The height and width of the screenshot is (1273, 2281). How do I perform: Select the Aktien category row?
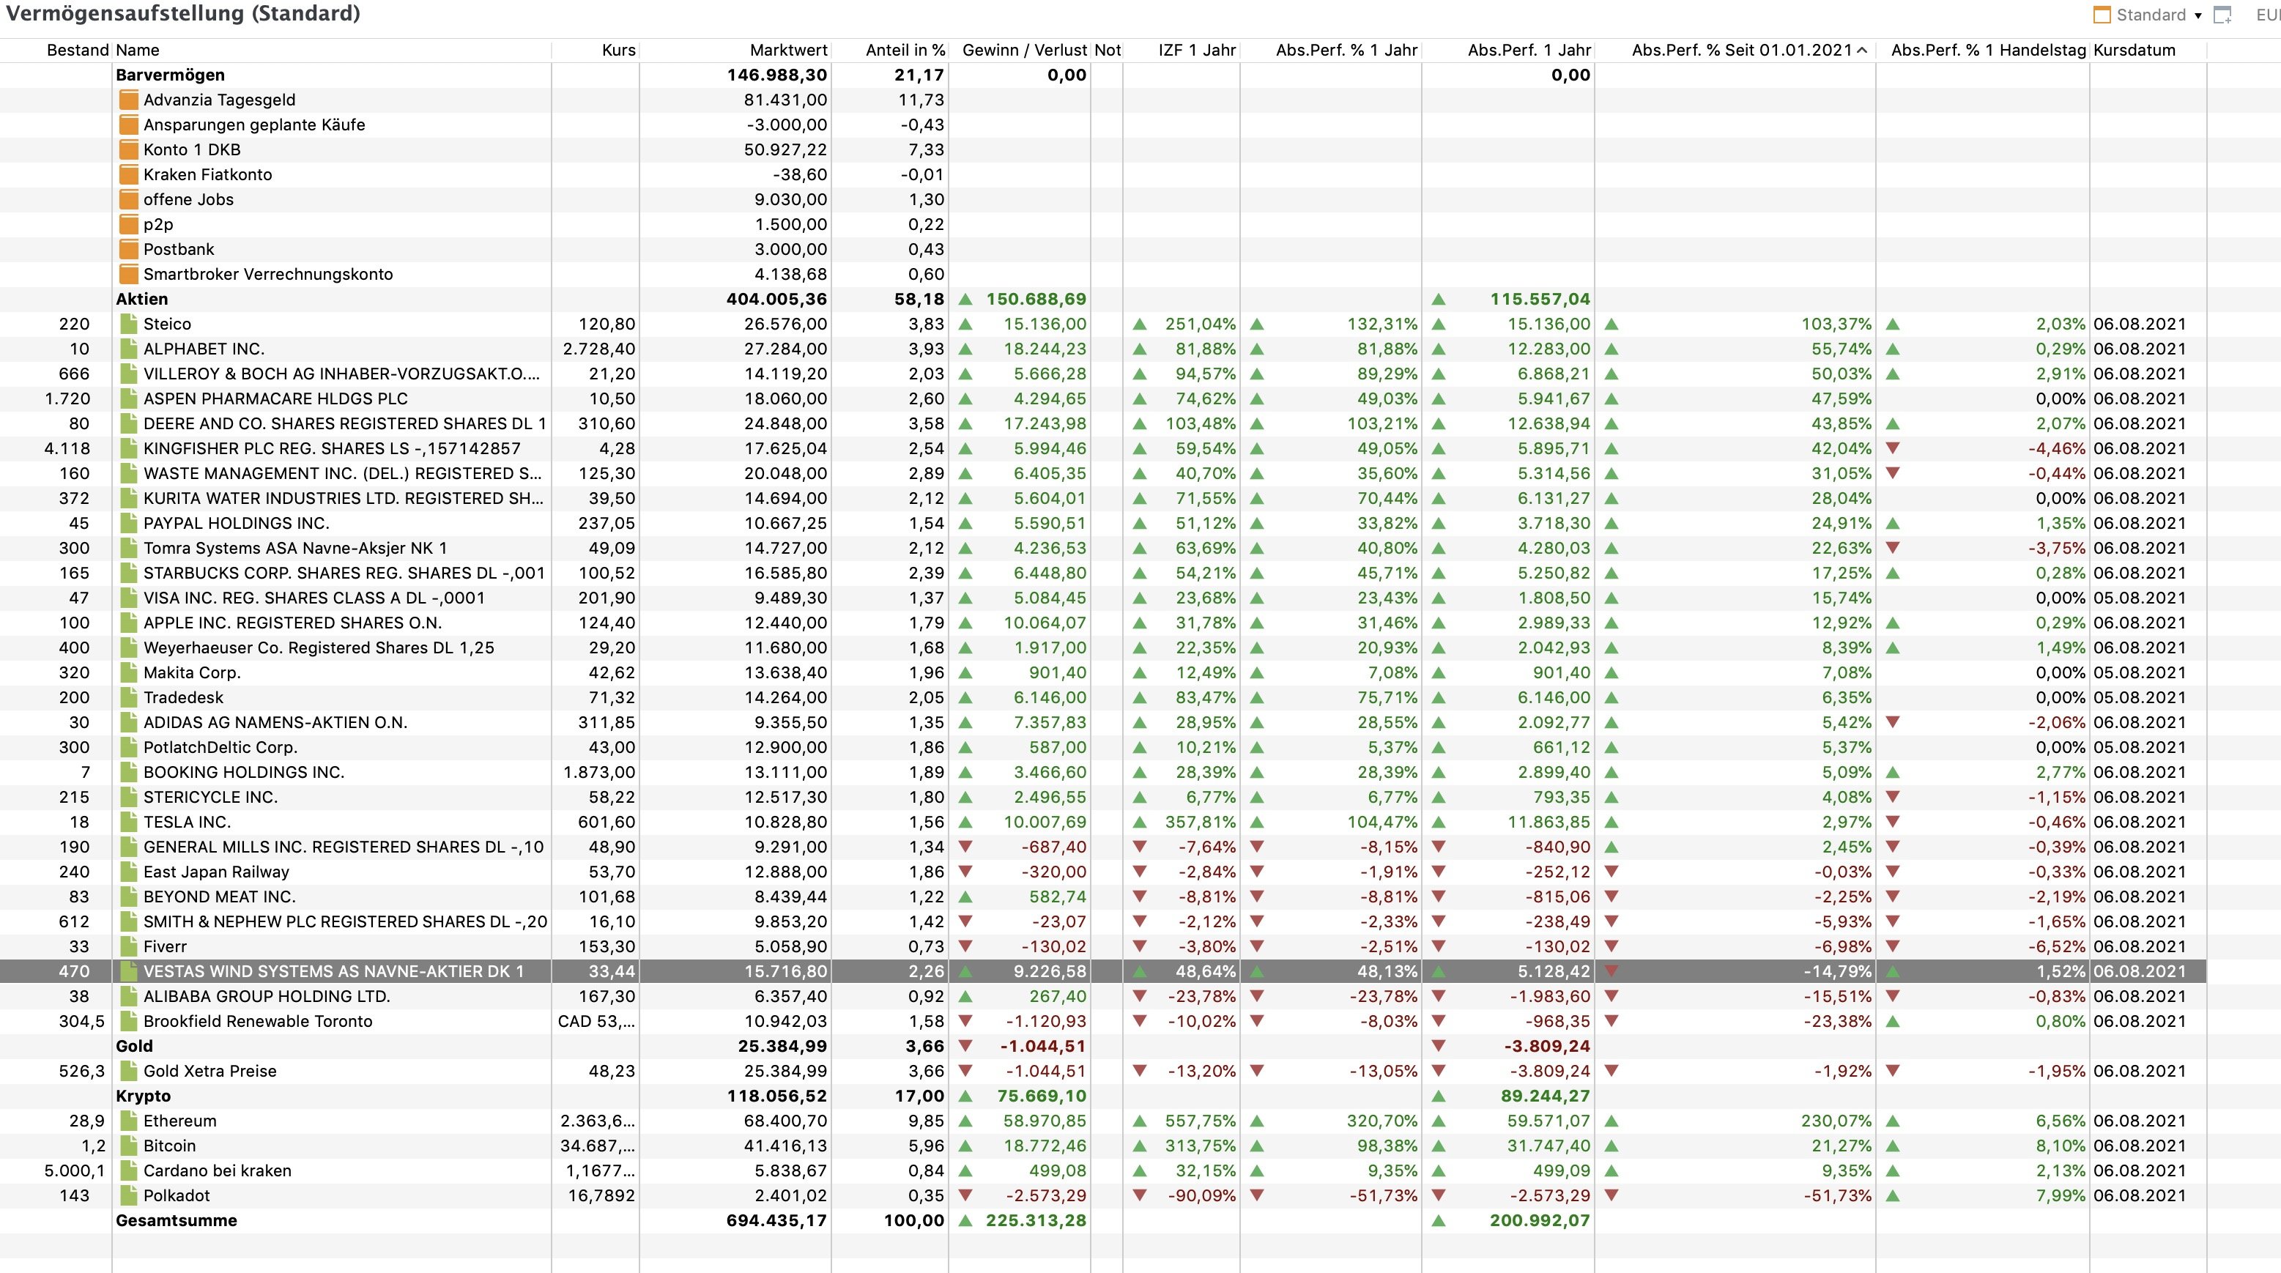[x=141, y=300]
